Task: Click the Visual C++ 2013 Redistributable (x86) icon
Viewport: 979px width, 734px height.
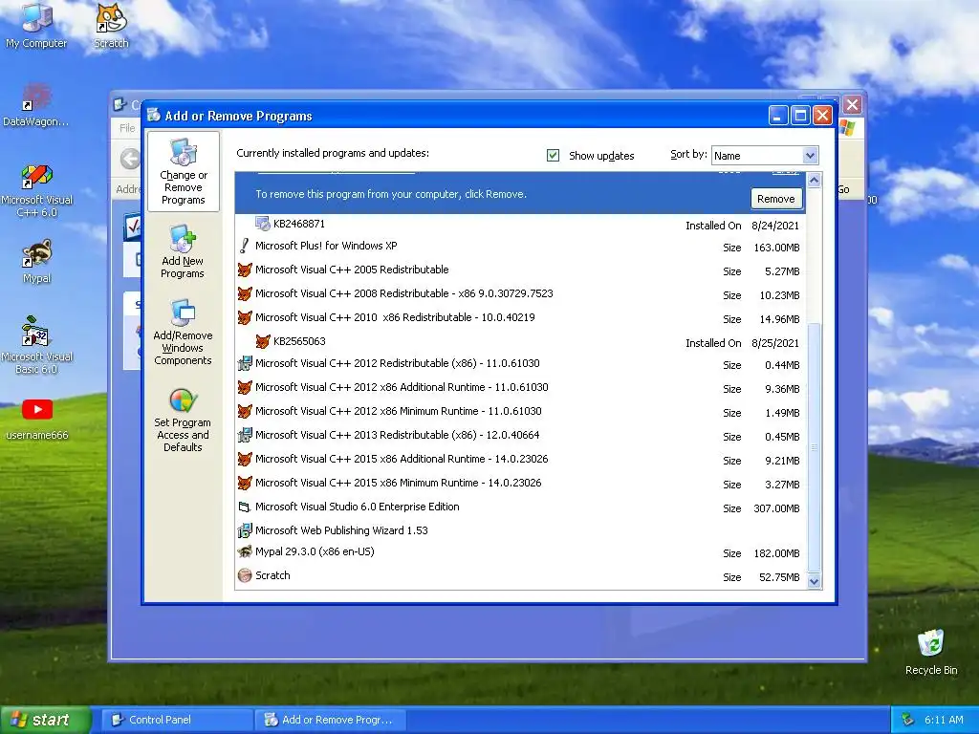Action: pyautogui.click(x=245, y=435)
